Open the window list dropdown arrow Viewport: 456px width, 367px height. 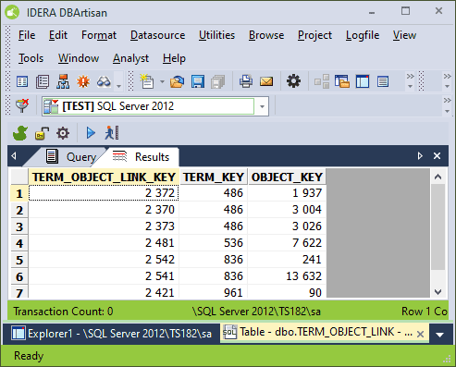439,335
